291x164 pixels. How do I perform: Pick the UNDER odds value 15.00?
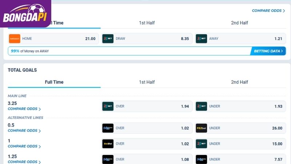277,144
